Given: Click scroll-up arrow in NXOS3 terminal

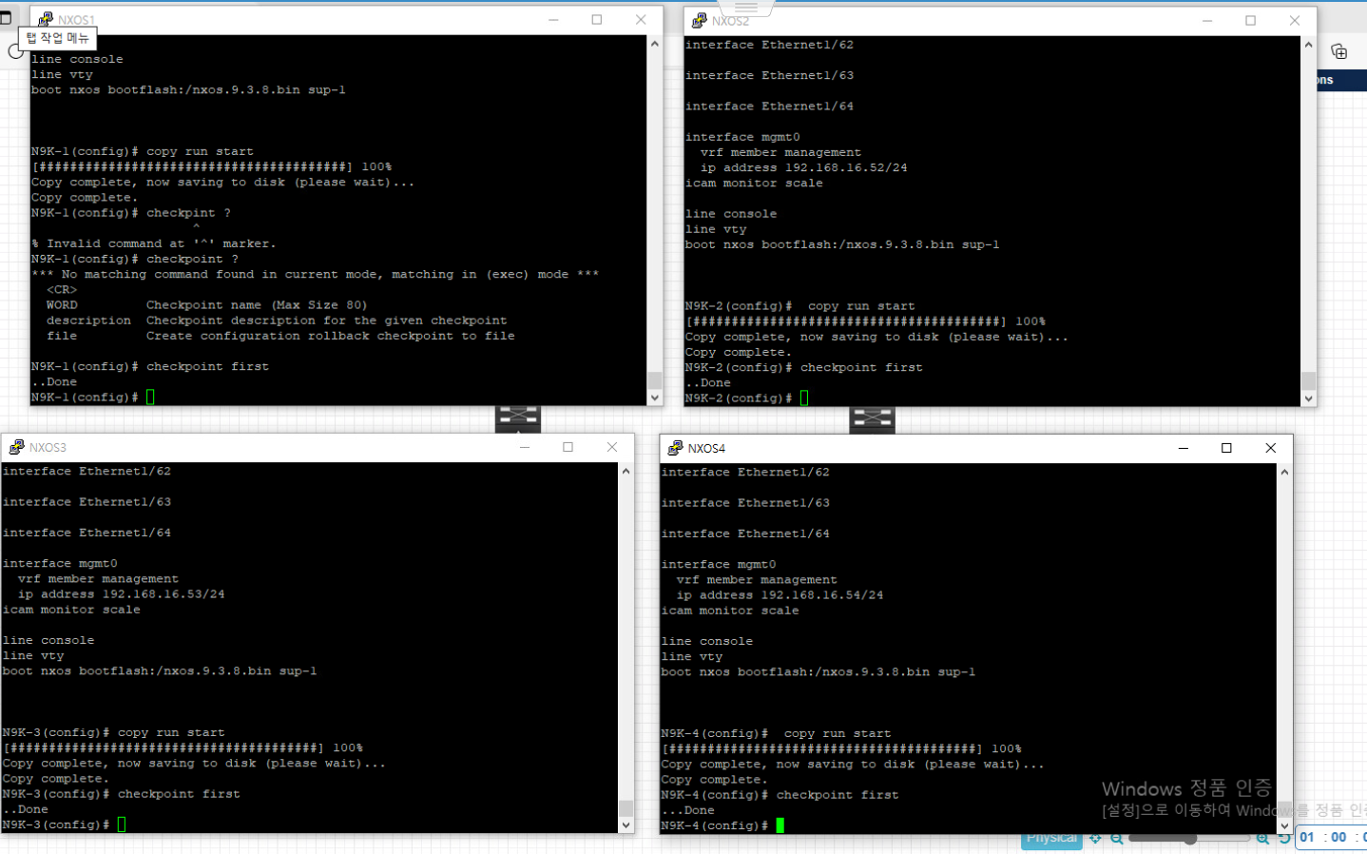Looking at the screenshot, I should 626,471.
